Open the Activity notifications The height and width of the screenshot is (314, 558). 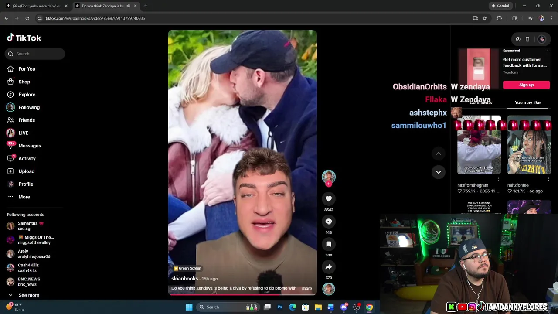pyautogui.click(x=26, y=158)
